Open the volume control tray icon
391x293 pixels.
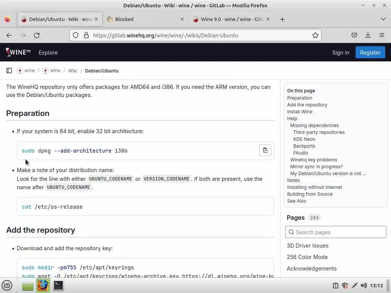pos(364,285)
